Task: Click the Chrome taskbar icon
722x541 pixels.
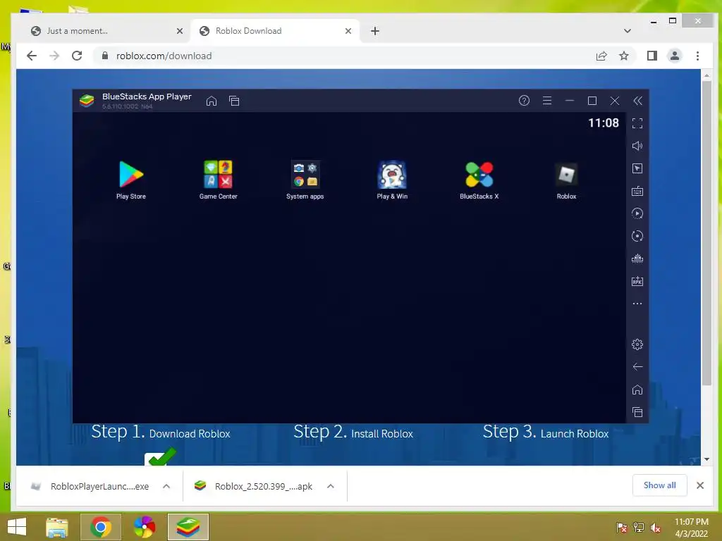Action: point(101,527)
